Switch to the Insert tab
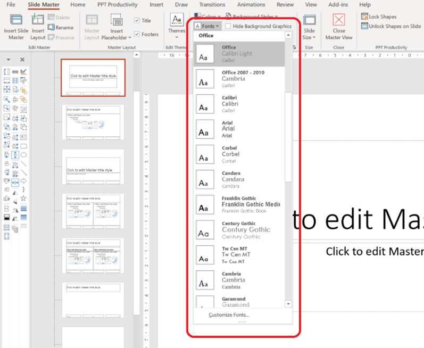The width and height of the screenshot is (424, 348). pos(156,5)
